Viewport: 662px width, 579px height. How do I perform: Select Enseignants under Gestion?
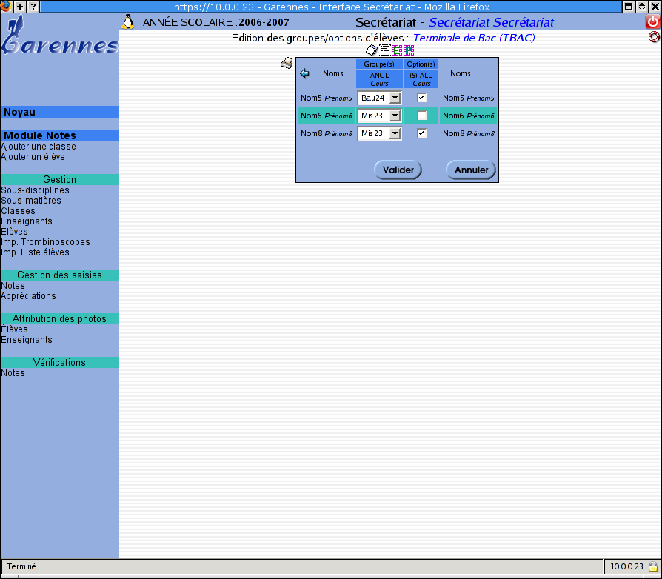click(x=27, y=221)
